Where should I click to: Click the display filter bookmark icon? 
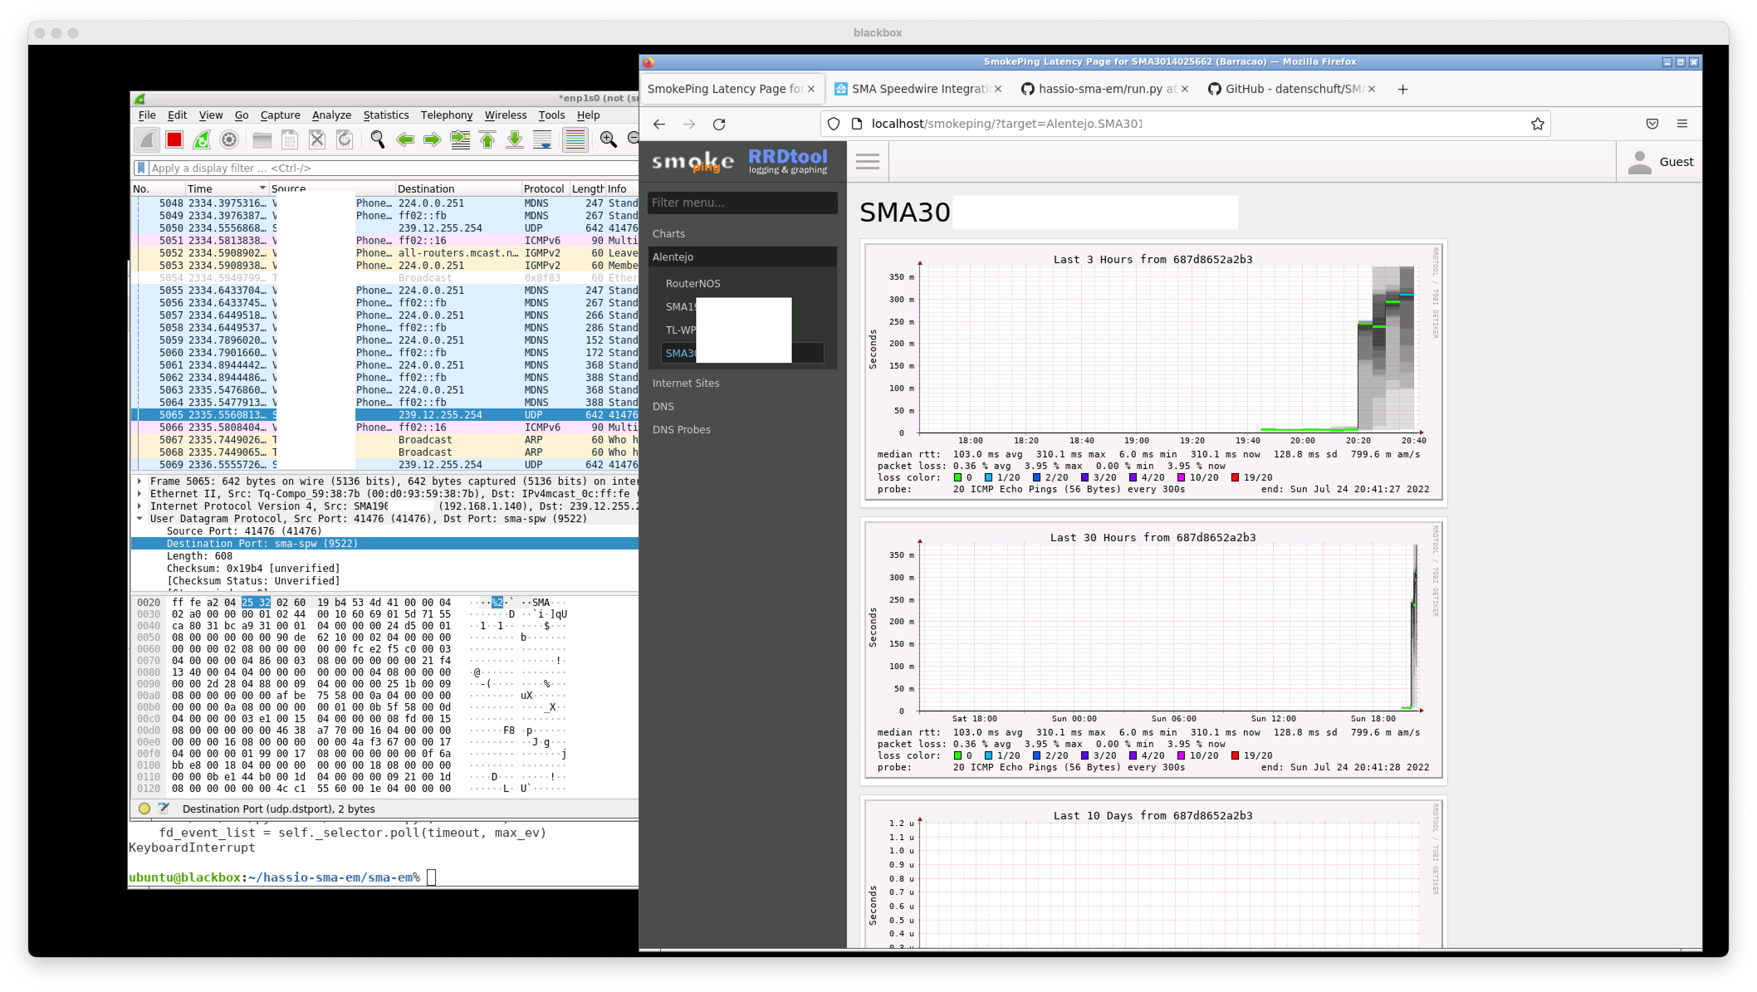click(x=140, y=168)
